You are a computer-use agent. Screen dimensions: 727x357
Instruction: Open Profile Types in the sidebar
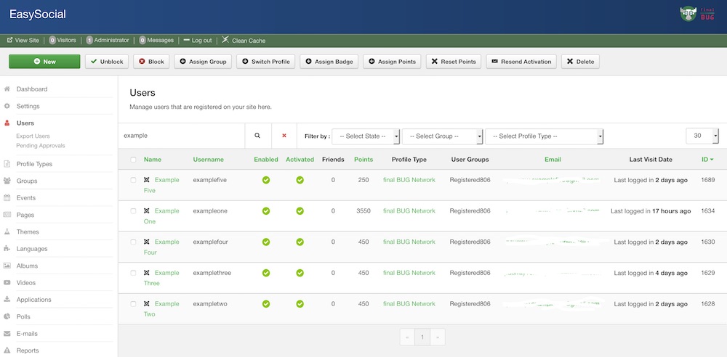34,164
